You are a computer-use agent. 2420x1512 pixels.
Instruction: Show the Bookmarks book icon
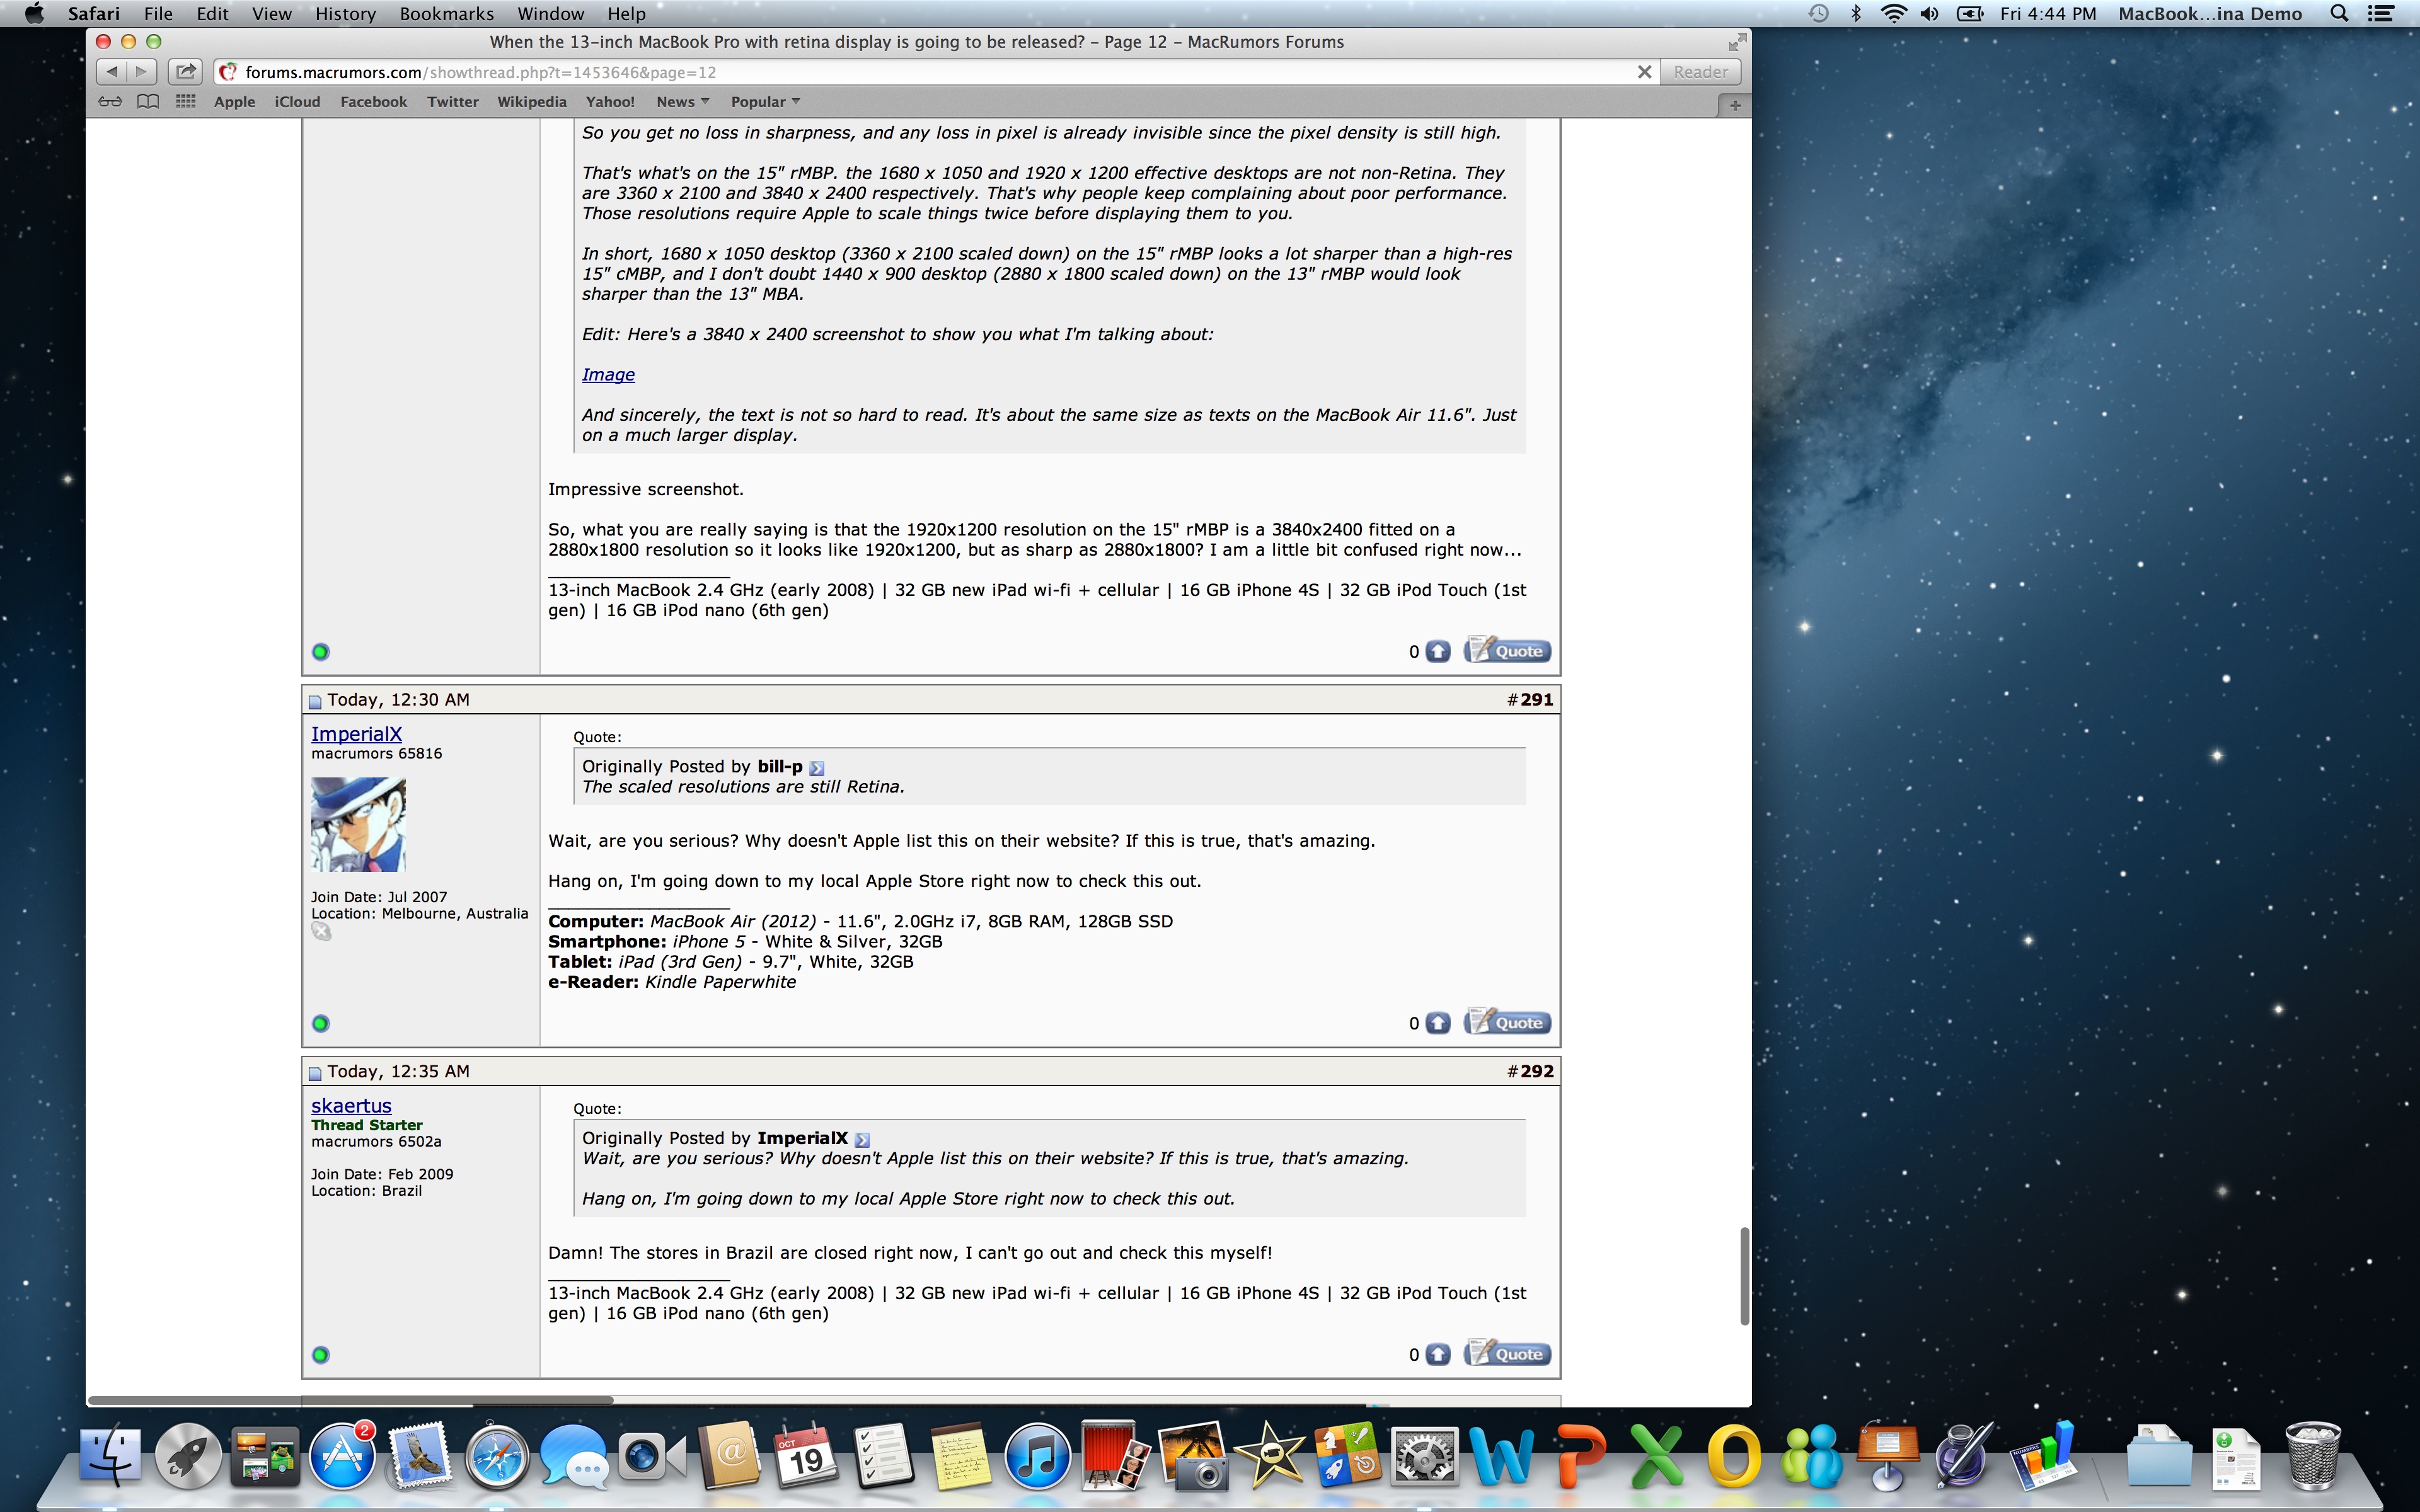pyautogui.click(x=148, y=102)
